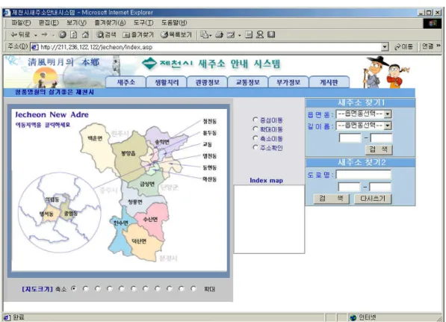Open the 길이름 dropdown
The width and height of the screenshot is (446, 322).
[x=364, y=126]
